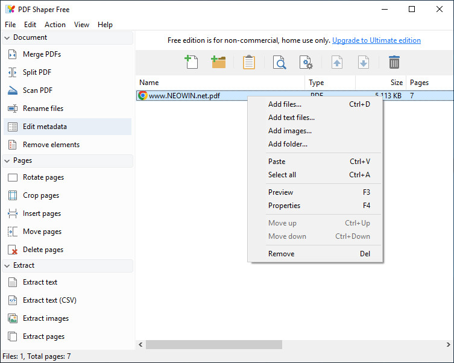The height and width of the screenshot is (363, 454).
Task: Open the File menu
Action: pyautogui.click(x=10, y=25)
